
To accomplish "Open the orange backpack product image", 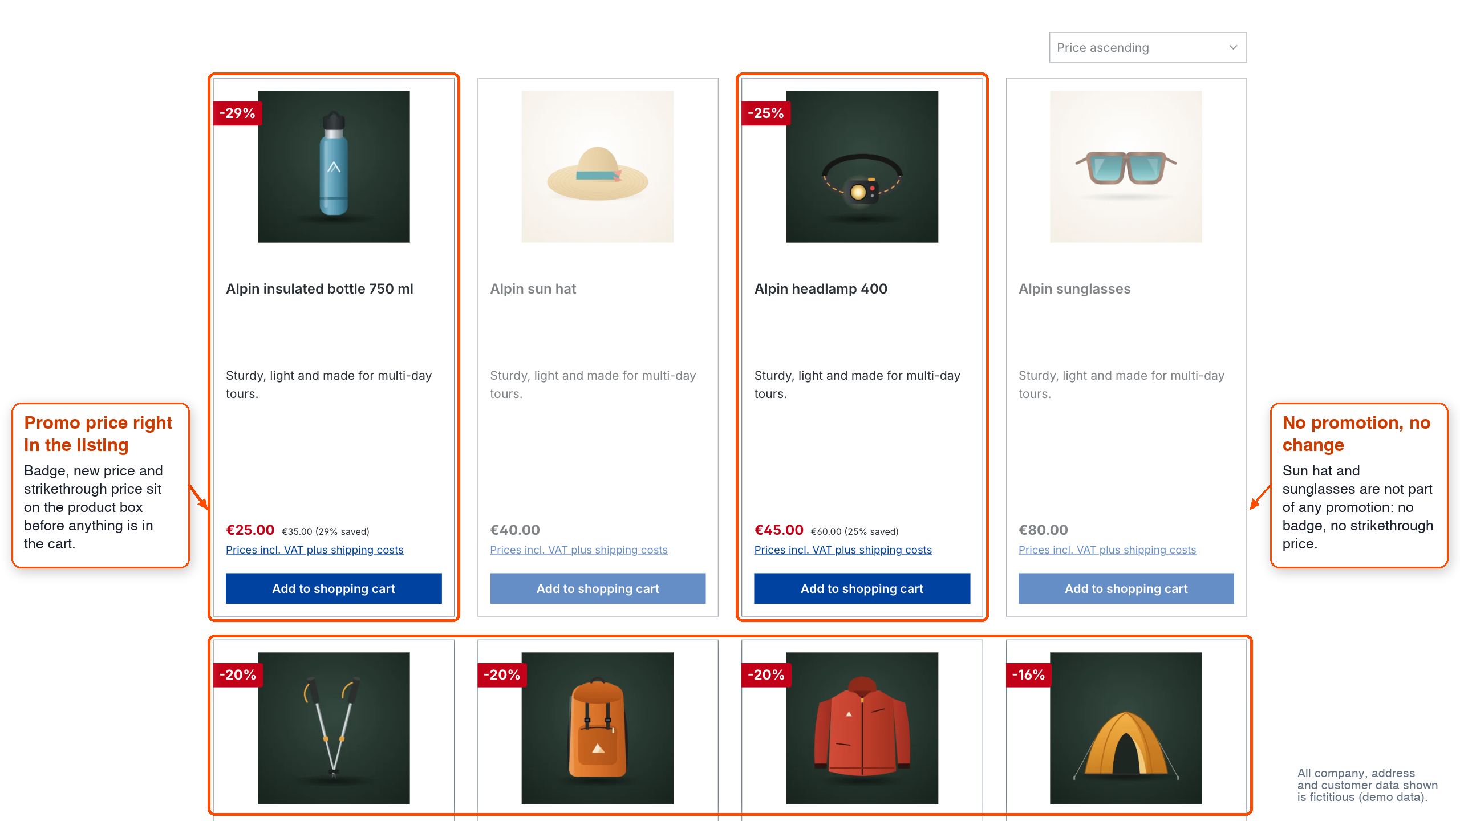I will (x=598, y=728).
